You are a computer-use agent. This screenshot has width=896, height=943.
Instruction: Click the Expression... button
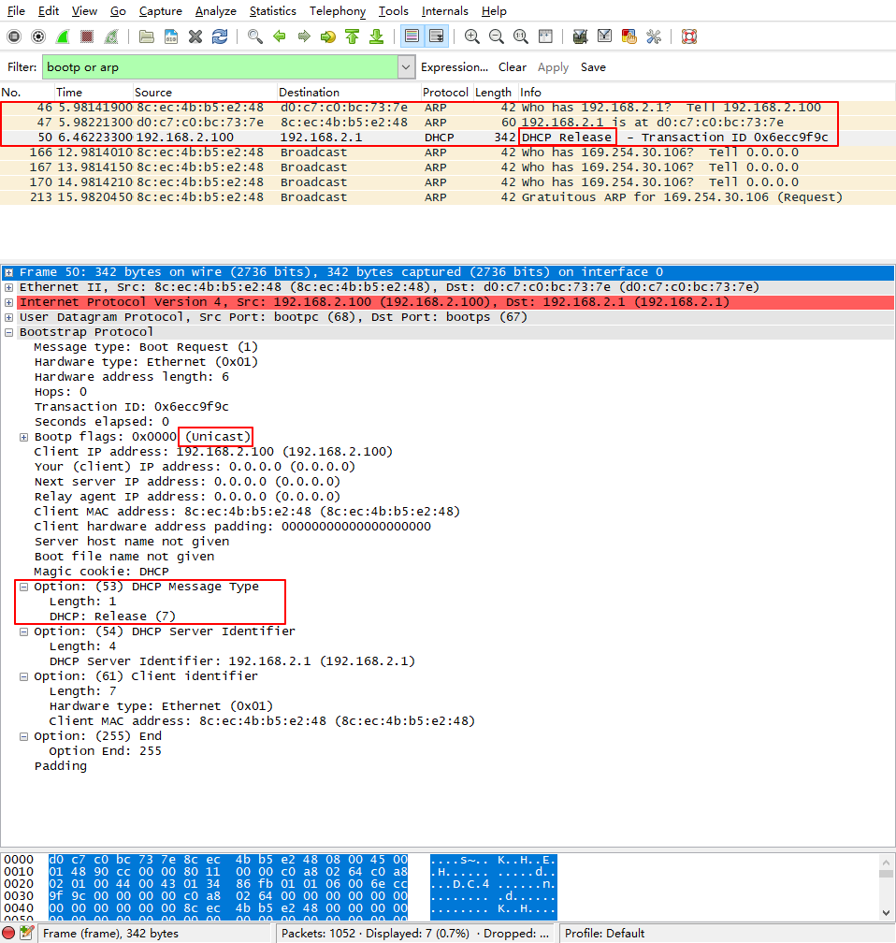tap(455, 67)
